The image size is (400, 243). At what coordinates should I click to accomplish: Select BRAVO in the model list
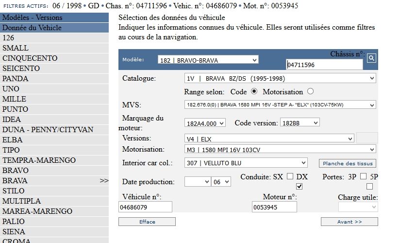pyautogui.click(x=54, y=171)
